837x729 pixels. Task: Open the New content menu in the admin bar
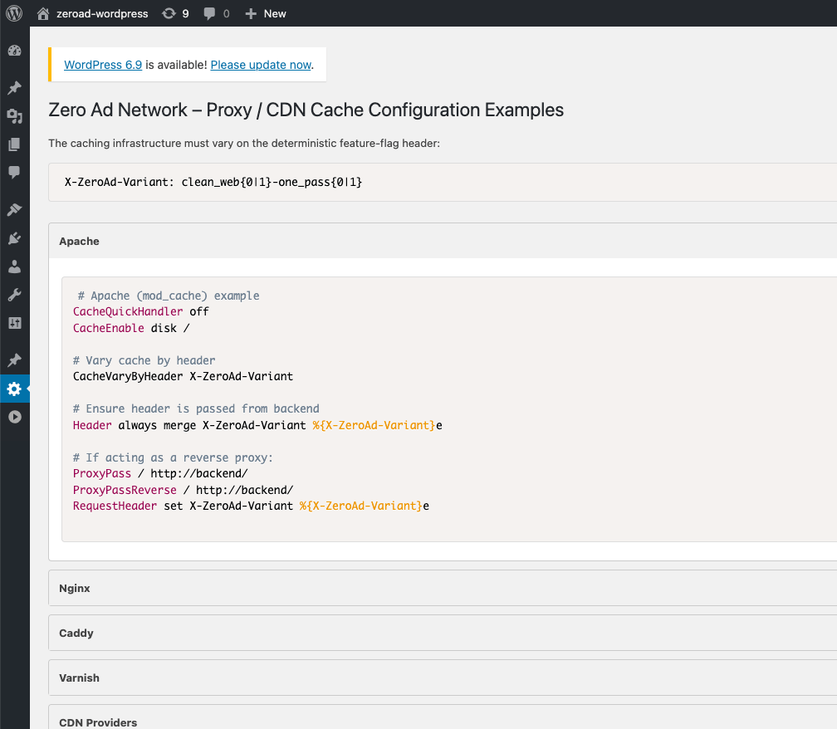pos(266,13)
